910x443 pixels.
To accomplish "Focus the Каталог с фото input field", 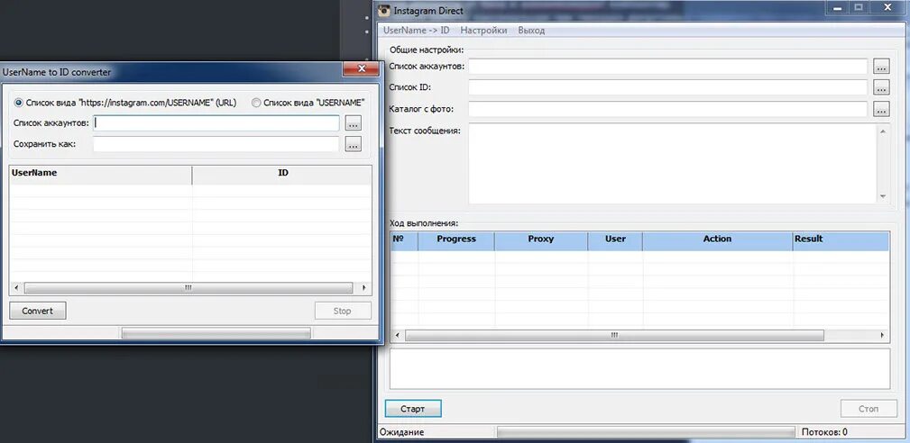I will pyautogui.click(x=668, y=108).
